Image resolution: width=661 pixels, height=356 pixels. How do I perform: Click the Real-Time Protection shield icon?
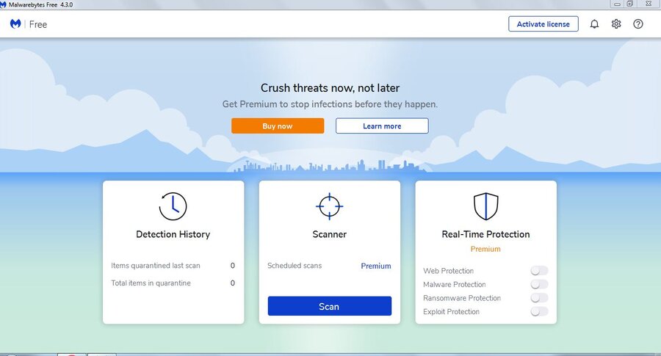tap(485, 206)
